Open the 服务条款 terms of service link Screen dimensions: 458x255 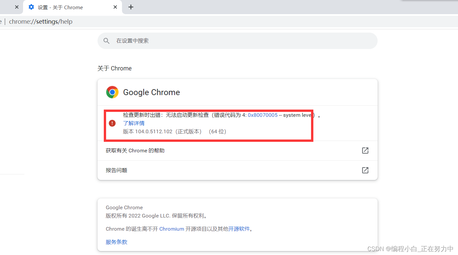coord(116,242)
